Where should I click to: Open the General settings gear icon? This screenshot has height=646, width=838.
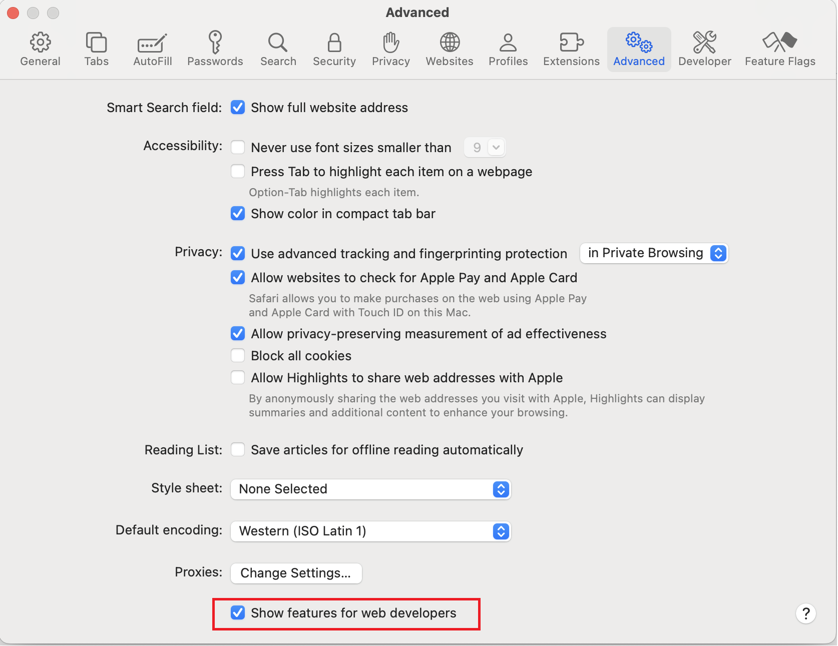pos(40,43)
